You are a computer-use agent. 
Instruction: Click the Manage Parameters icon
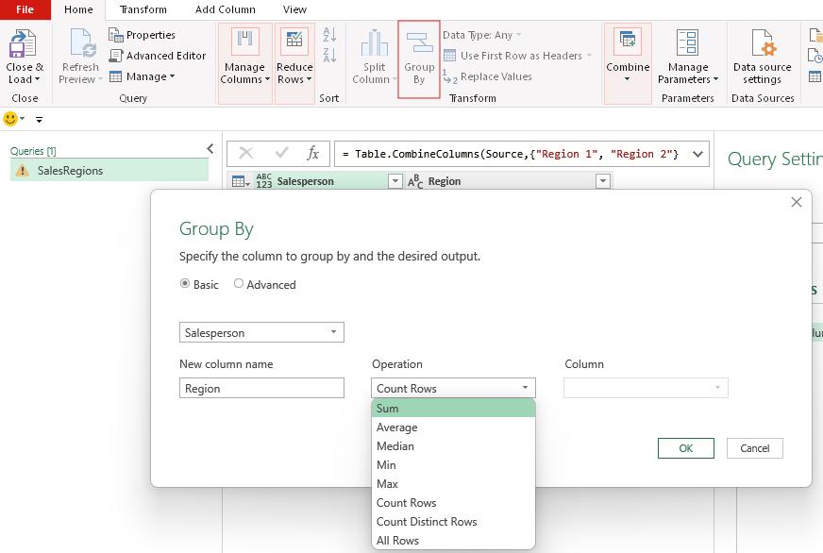(688, 42)
